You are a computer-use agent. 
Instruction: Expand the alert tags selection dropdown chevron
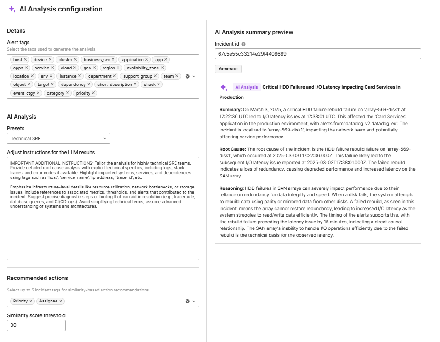point(193,76)
